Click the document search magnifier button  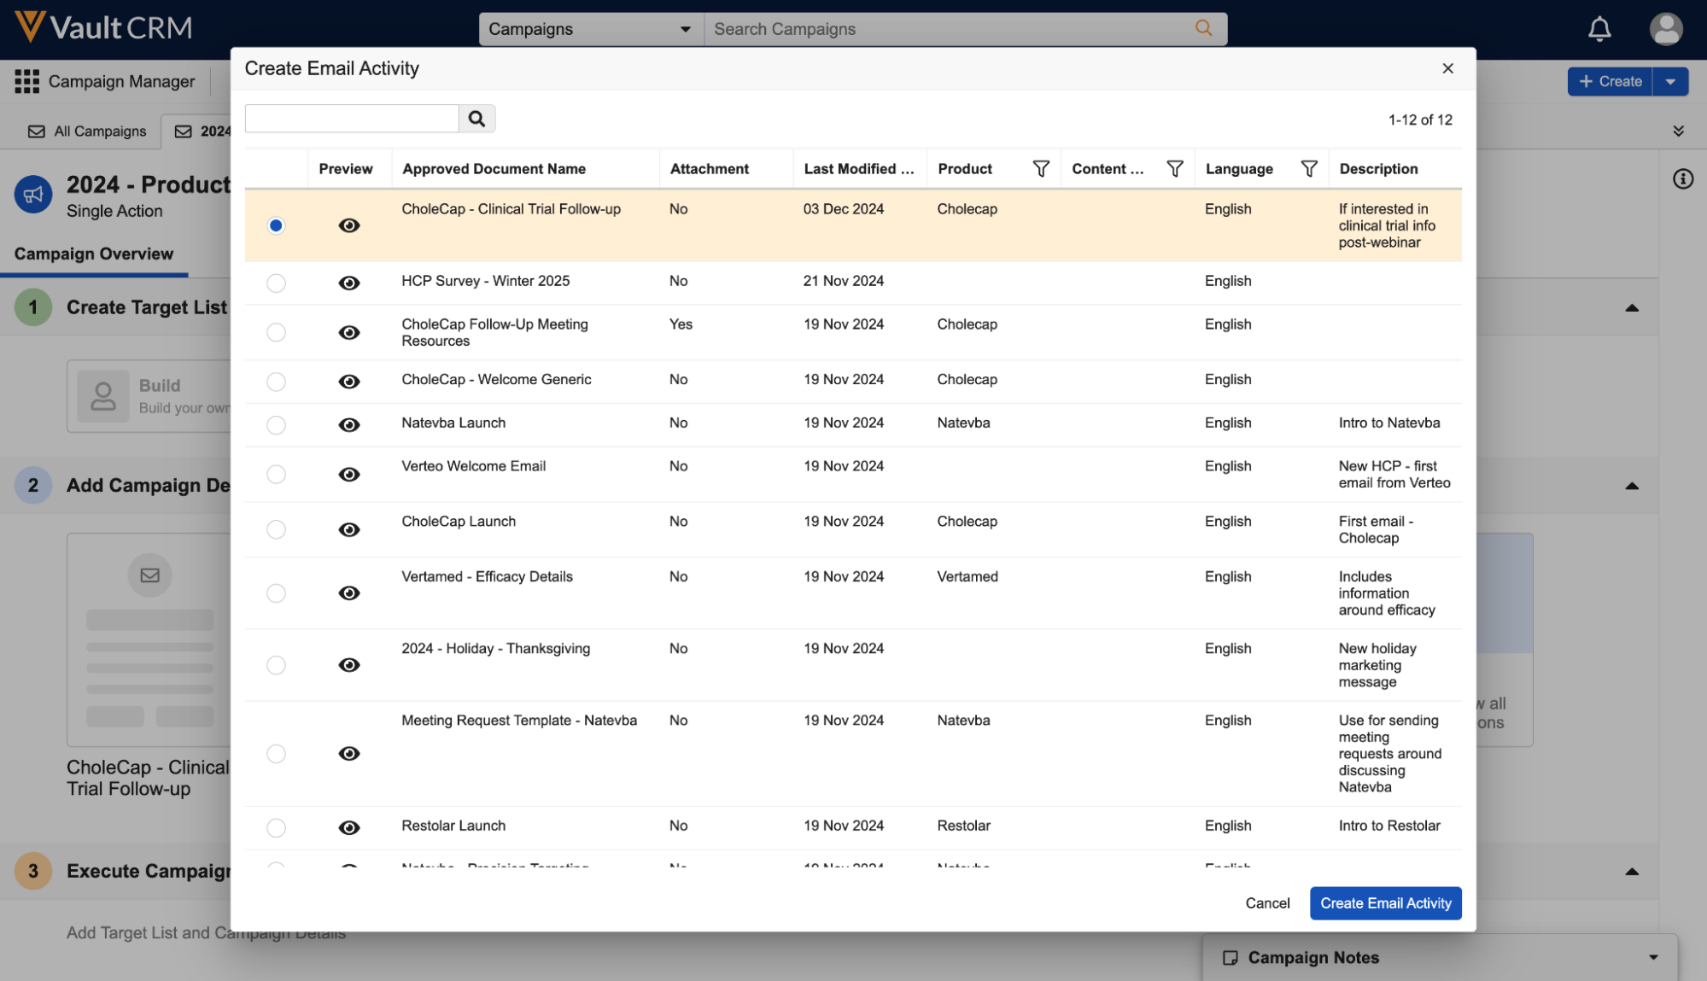click(x=476, y=119)
